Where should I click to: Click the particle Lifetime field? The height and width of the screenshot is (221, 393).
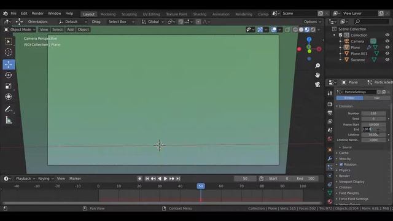tap(373, 134)
